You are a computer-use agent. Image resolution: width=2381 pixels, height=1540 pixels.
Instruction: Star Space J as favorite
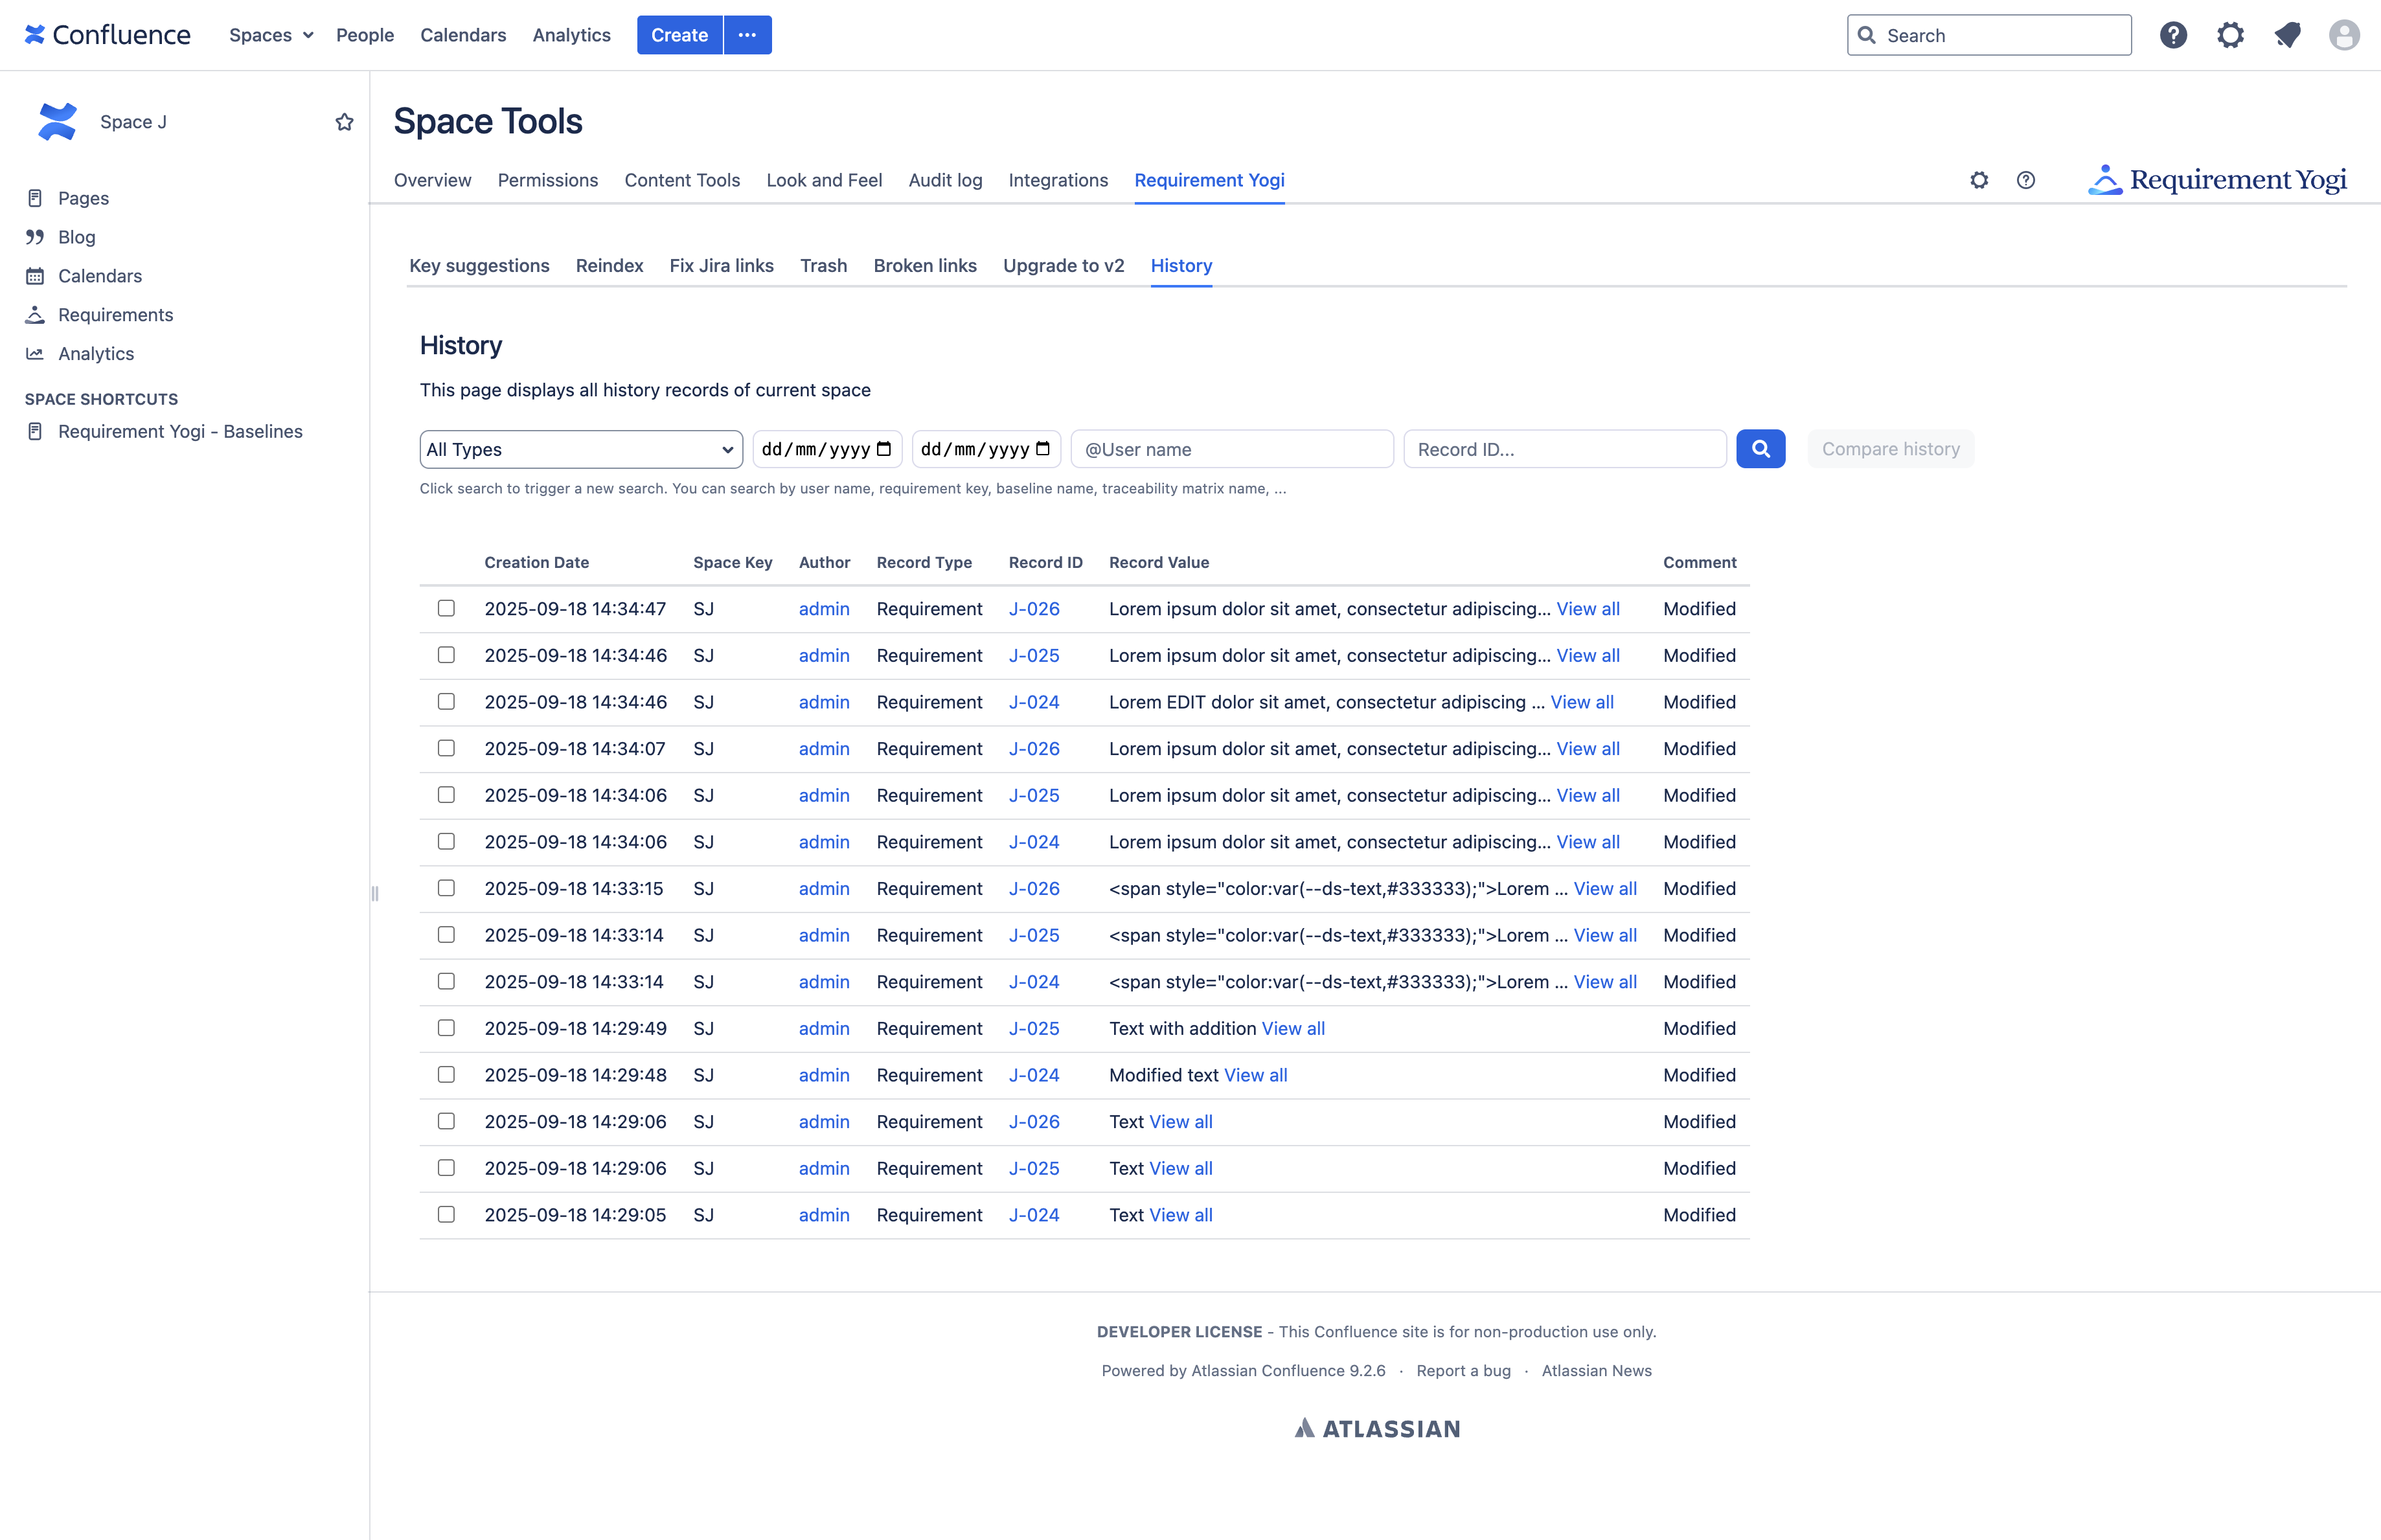(x=344, y=122)
